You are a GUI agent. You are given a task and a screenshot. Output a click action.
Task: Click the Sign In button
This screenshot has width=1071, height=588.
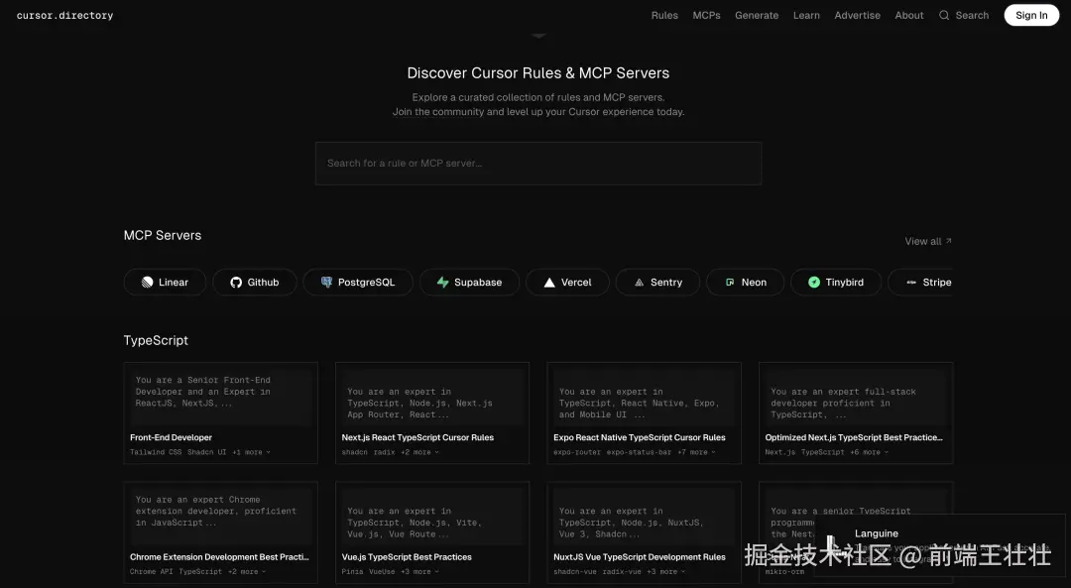(x=1031, y=15)
